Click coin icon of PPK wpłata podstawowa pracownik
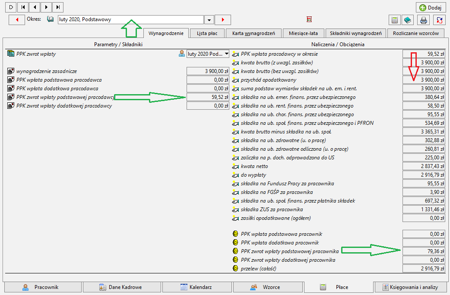The width and height of the screenshot is (450, 295). (x=235, y=234)
